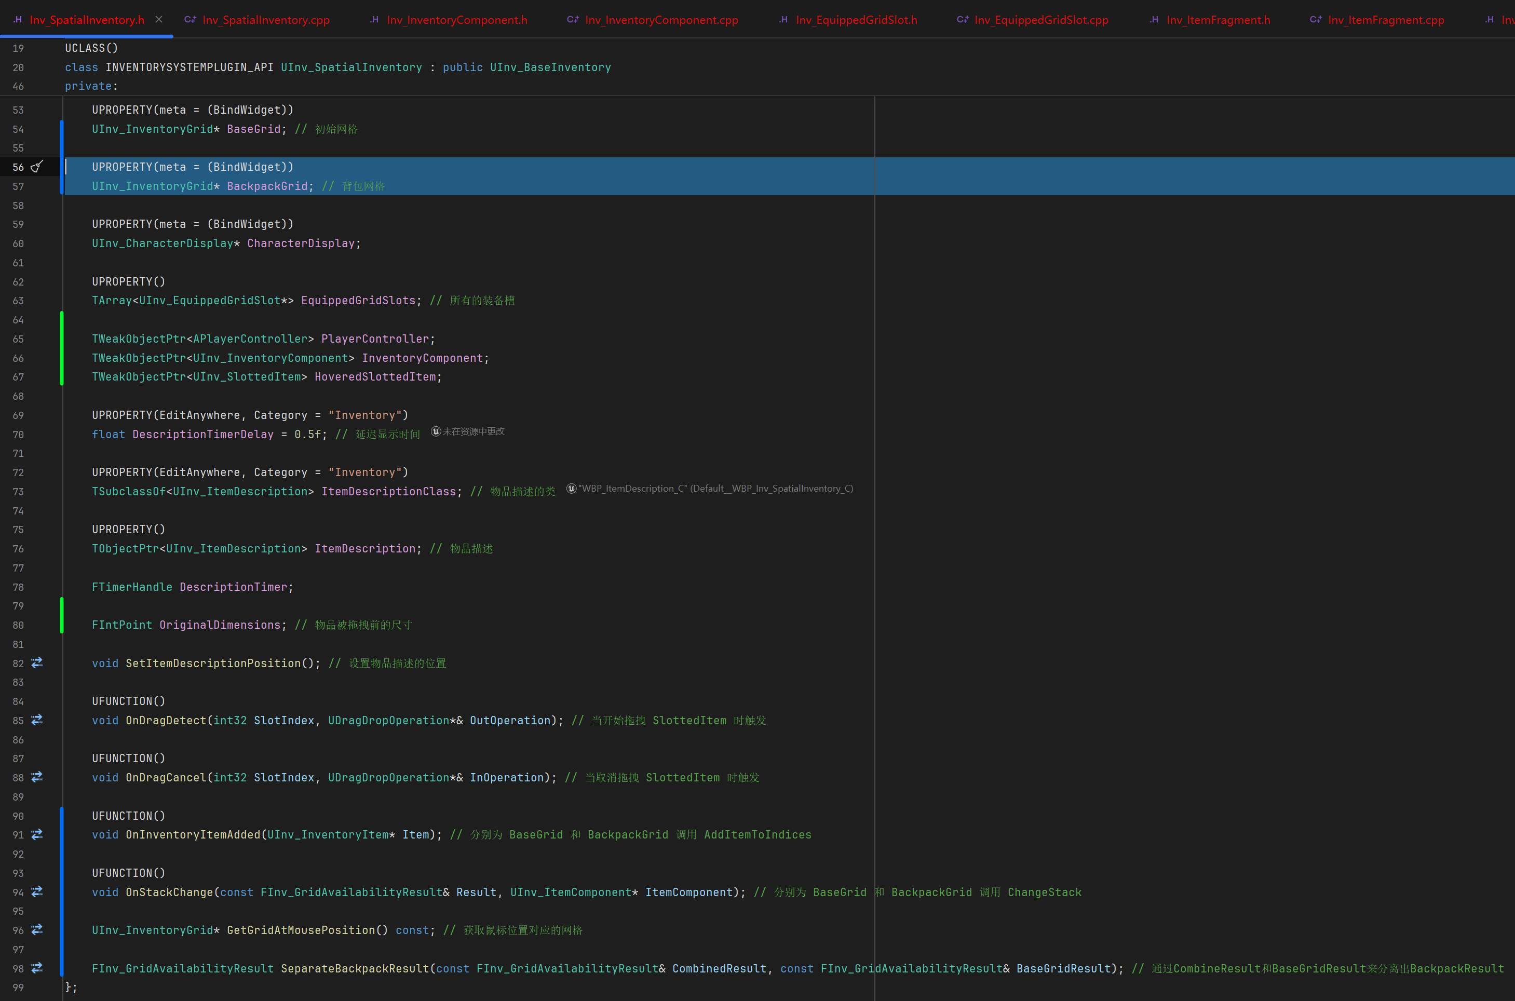
Task: Close the Inv_SpatialInventory.h tab
Action: [x=159, y=19]
